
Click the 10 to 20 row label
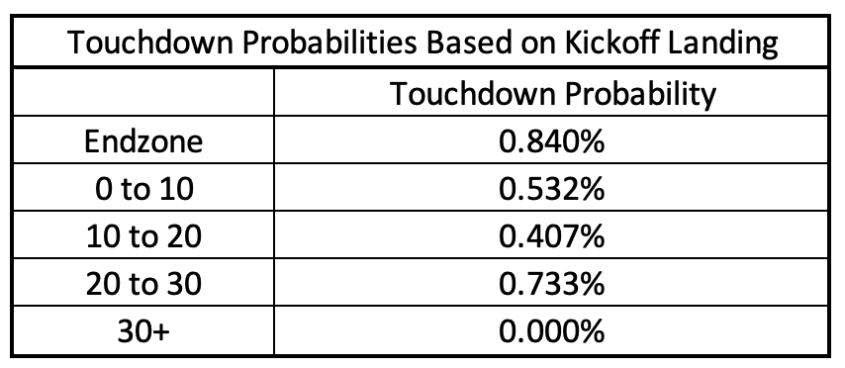pyautogui.click(x=143, y=236)
